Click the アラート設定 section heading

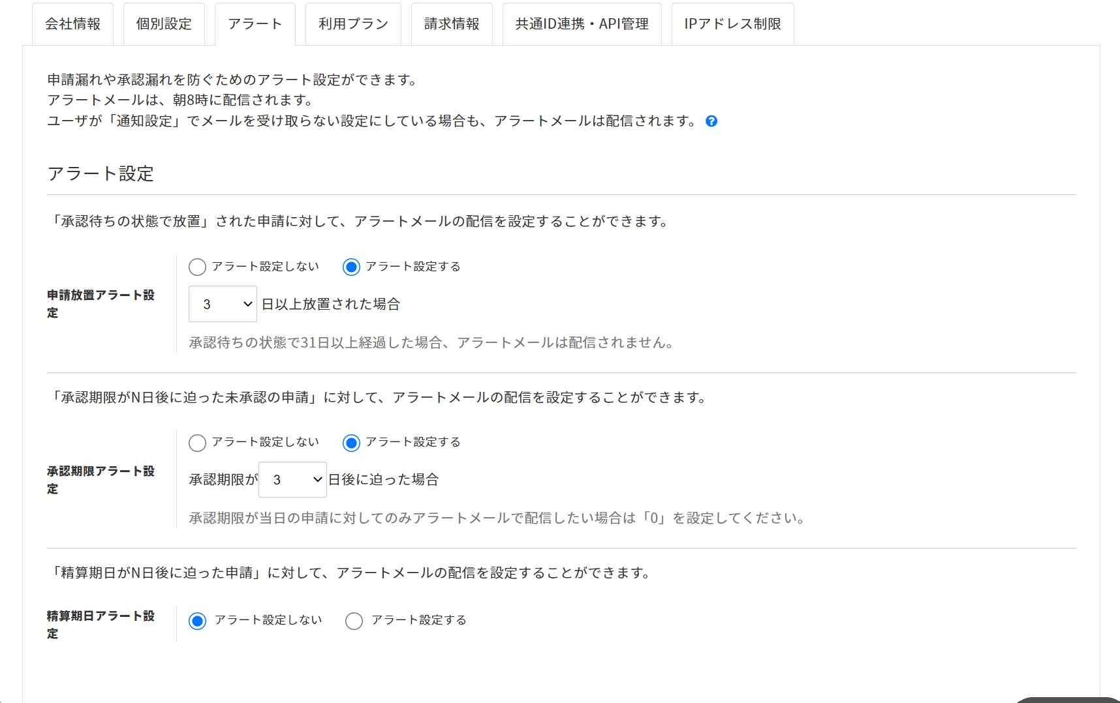click(101, 173)
